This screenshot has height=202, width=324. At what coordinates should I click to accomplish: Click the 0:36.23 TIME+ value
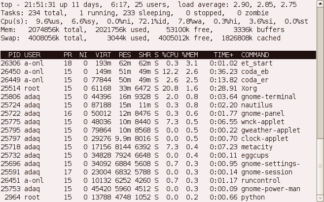click(x=223, y=71)
